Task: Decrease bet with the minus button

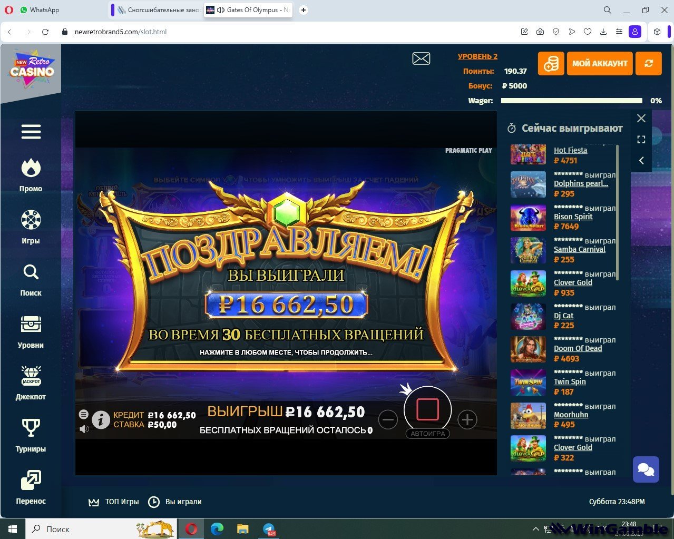Action: click(x=388, y=419)
